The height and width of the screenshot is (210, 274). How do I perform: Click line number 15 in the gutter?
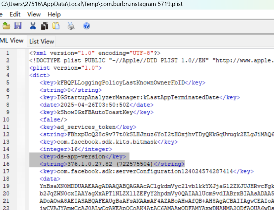(6, 156)
